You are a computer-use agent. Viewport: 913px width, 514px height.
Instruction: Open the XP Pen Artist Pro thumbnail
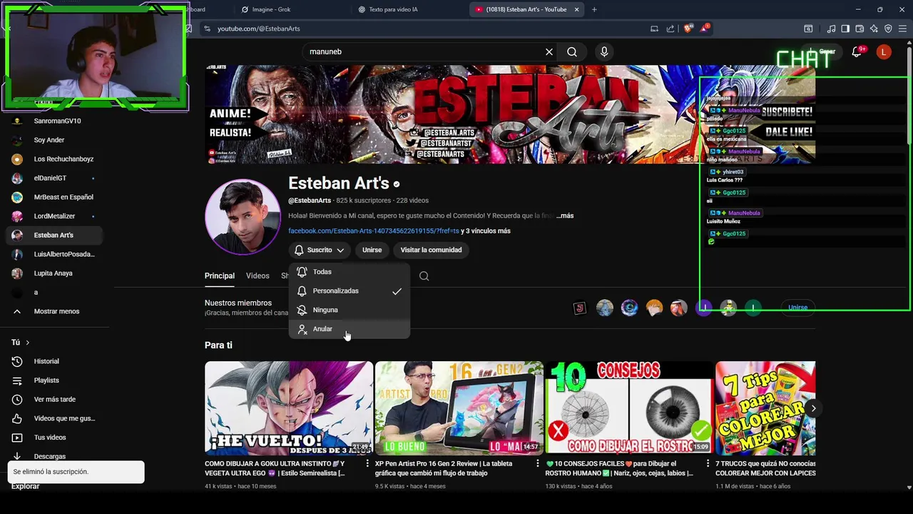459,408
